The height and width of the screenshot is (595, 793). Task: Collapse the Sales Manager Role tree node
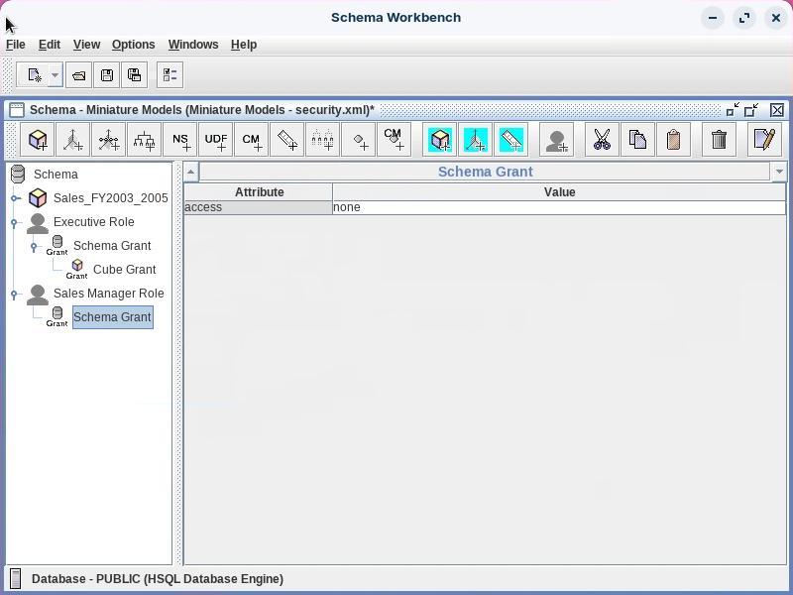pos(16,294)
